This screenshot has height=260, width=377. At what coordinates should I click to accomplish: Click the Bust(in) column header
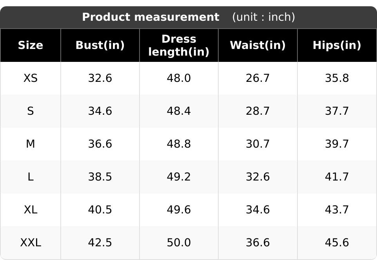point(100,45)
